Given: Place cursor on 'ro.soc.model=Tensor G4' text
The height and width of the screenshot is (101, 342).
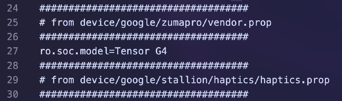Looking at the screenshot, I should (103, 51).
